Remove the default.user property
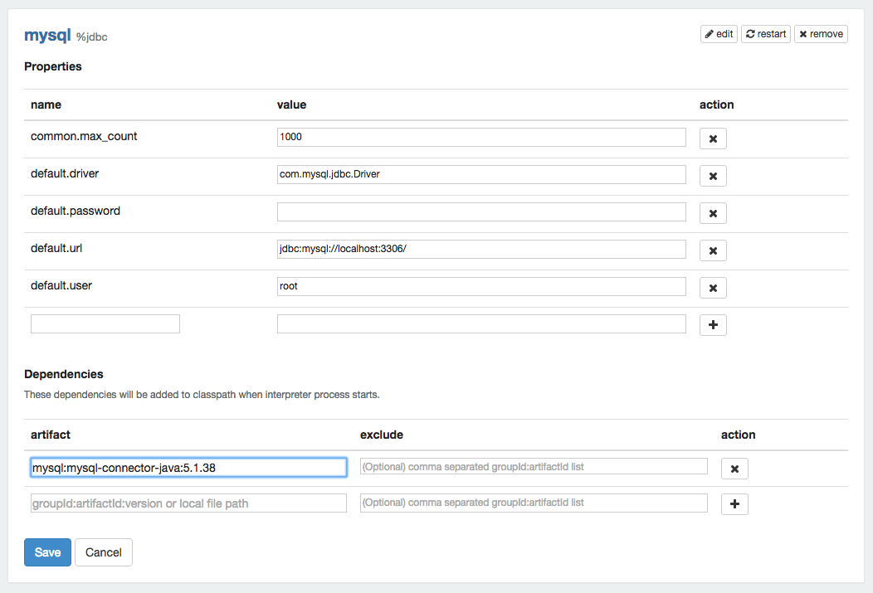 click(713, 288)
